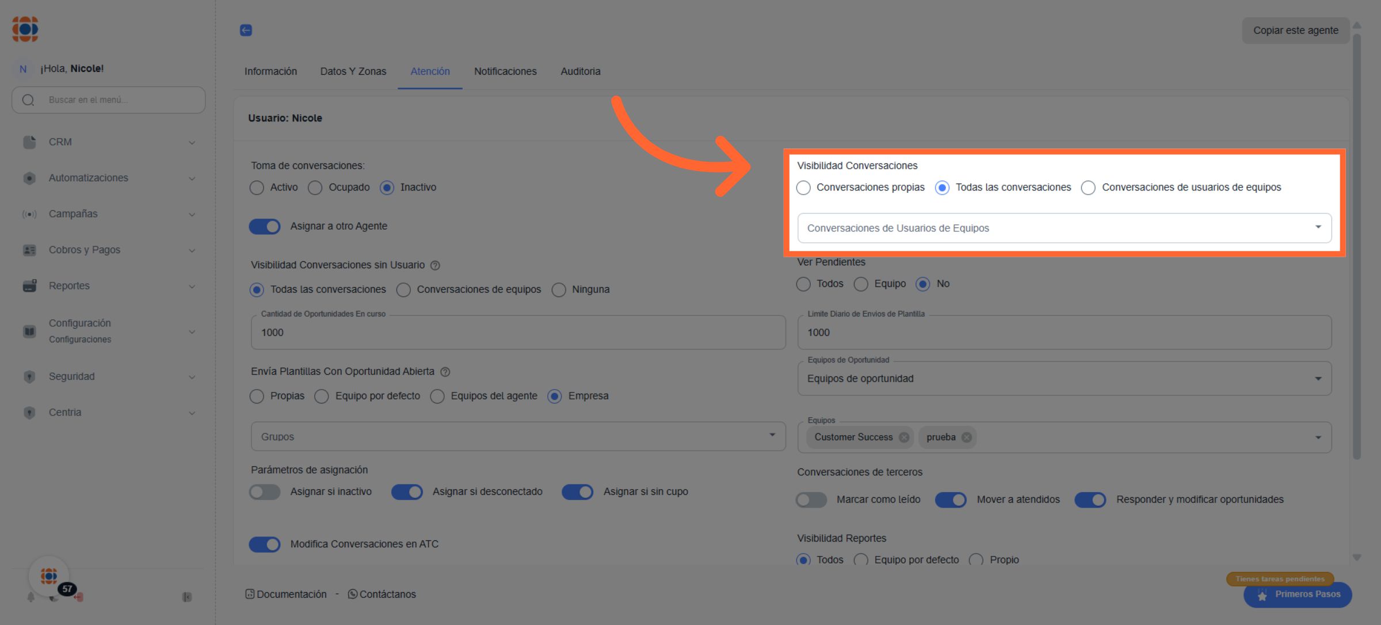The image size is (1381, 625).
Task: Toggle the Asignar a otro Agente switch
Action: pos(265,227)
